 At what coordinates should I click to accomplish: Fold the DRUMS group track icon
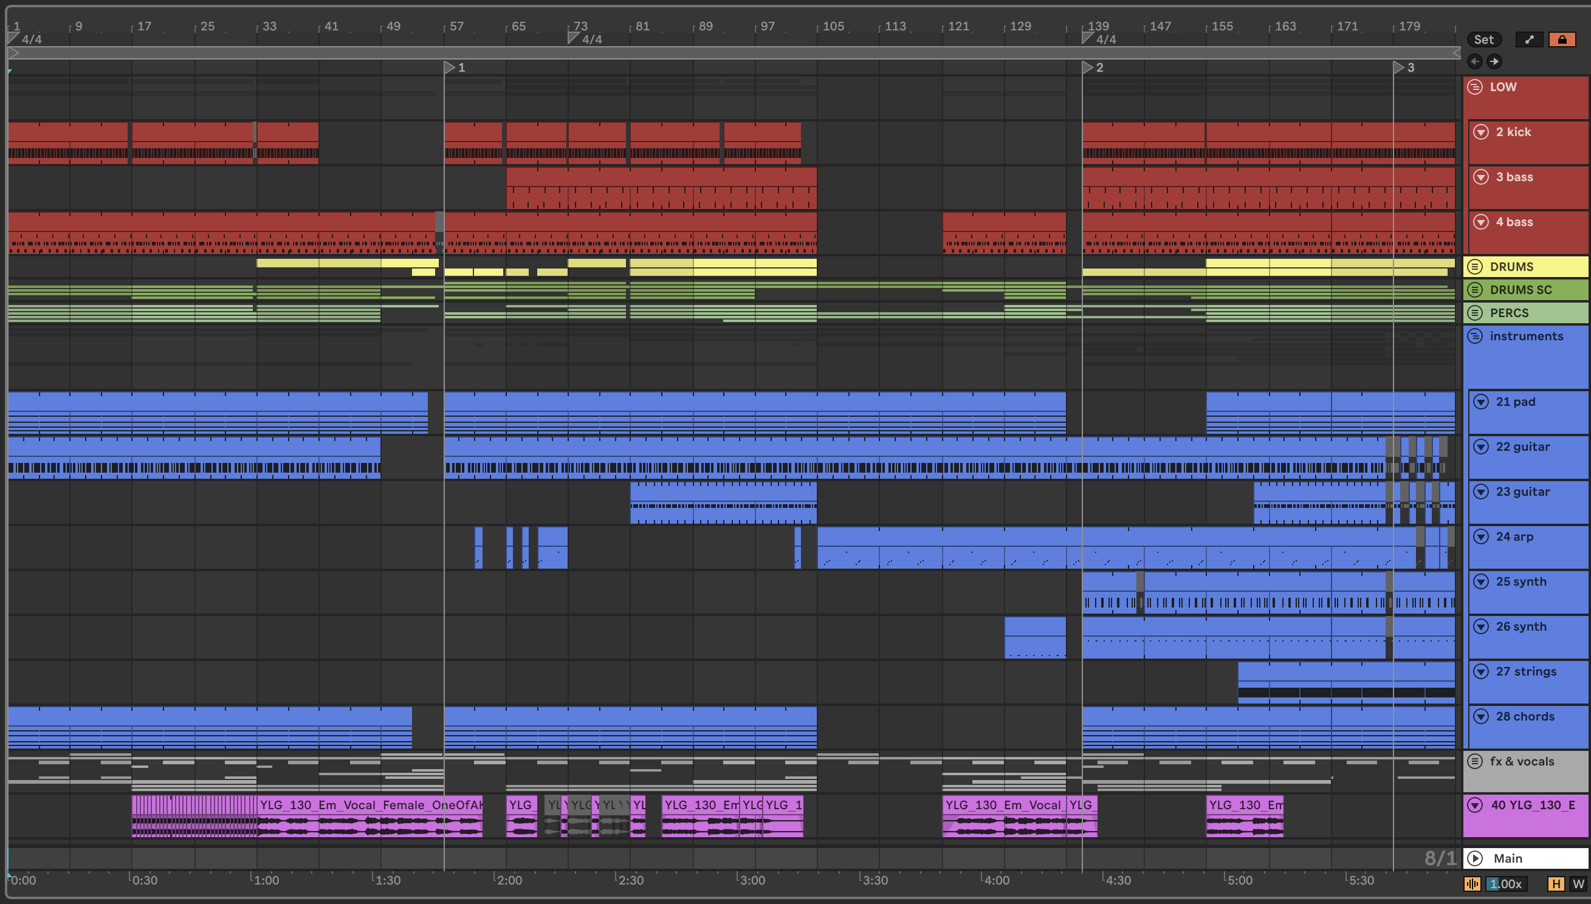pos(1476,267)
